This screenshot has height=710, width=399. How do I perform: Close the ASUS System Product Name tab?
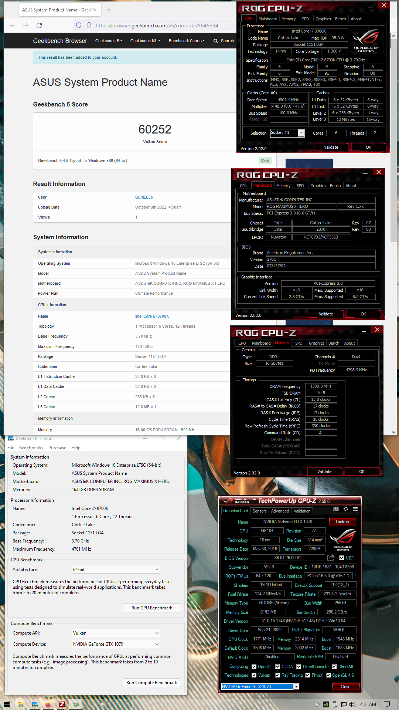click(95, 10)
